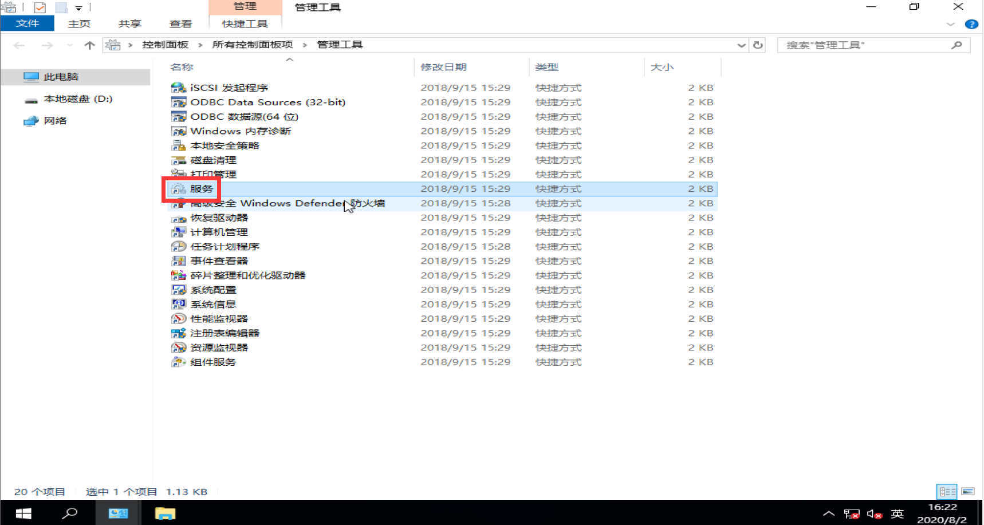Expand the quick access toolbar customize dropdown

point(78,8)
